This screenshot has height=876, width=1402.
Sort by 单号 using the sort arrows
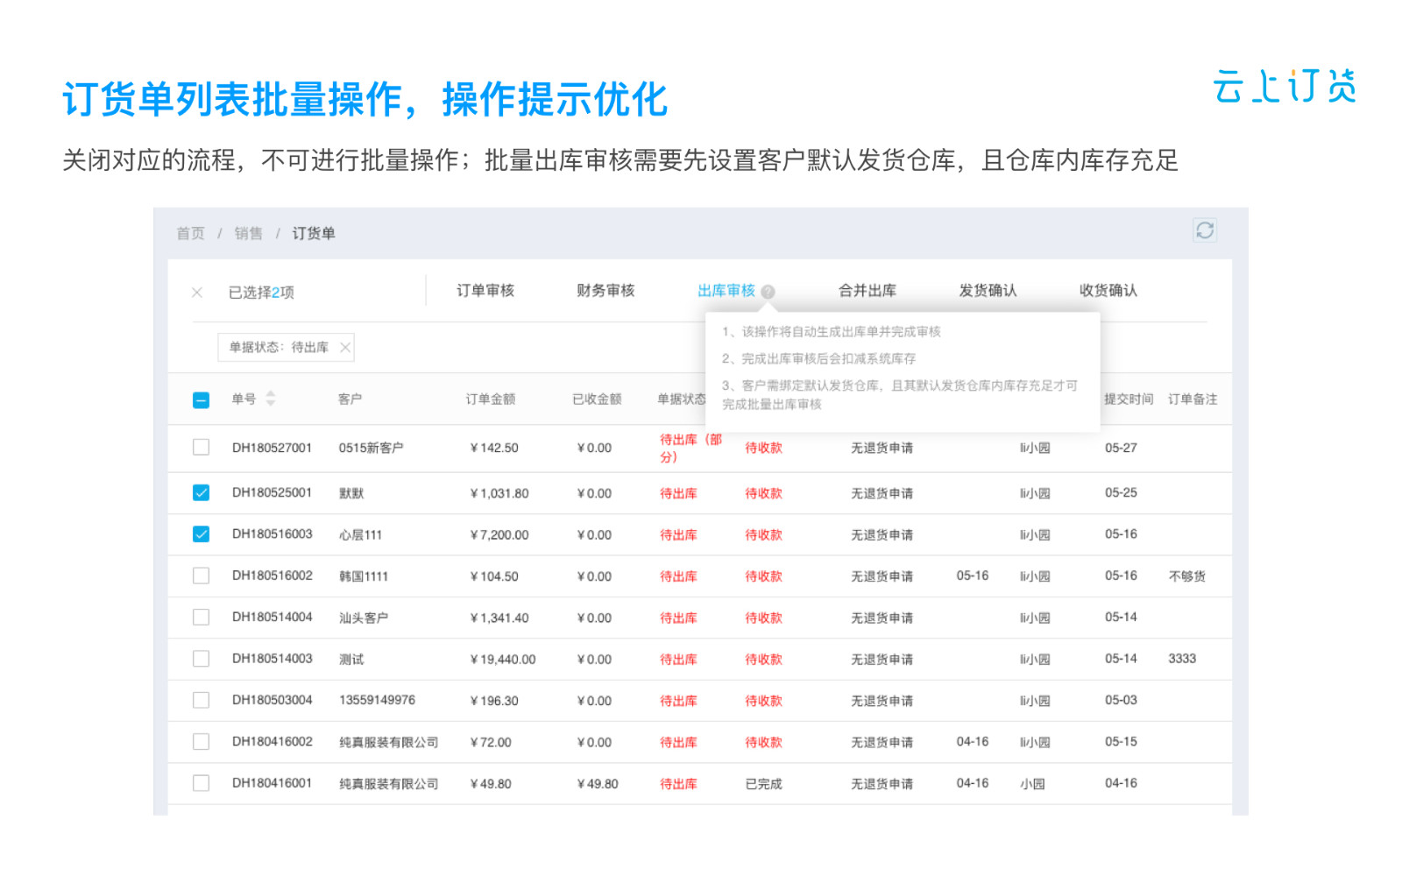coord(271,399)
